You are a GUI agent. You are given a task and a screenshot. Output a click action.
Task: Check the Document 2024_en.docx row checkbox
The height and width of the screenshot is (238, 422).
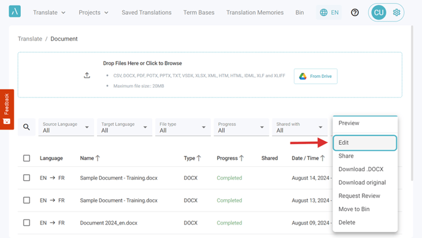click(26, 223)
